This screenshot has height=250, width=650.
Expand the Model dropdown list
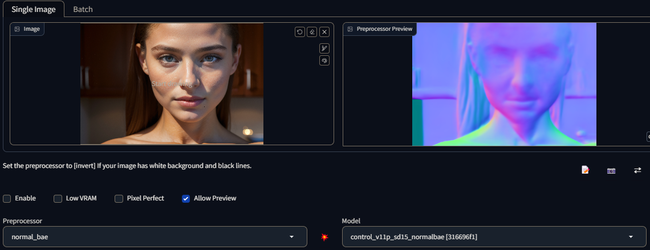pos(494,236)
